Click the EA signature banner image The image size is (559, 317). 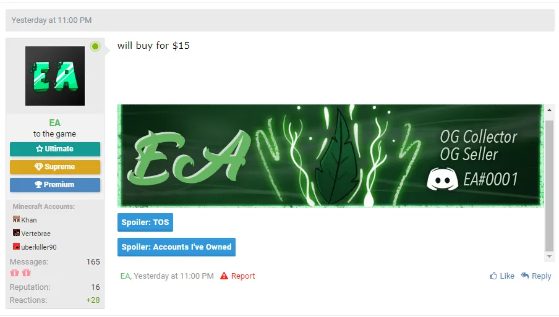[330, 156]
